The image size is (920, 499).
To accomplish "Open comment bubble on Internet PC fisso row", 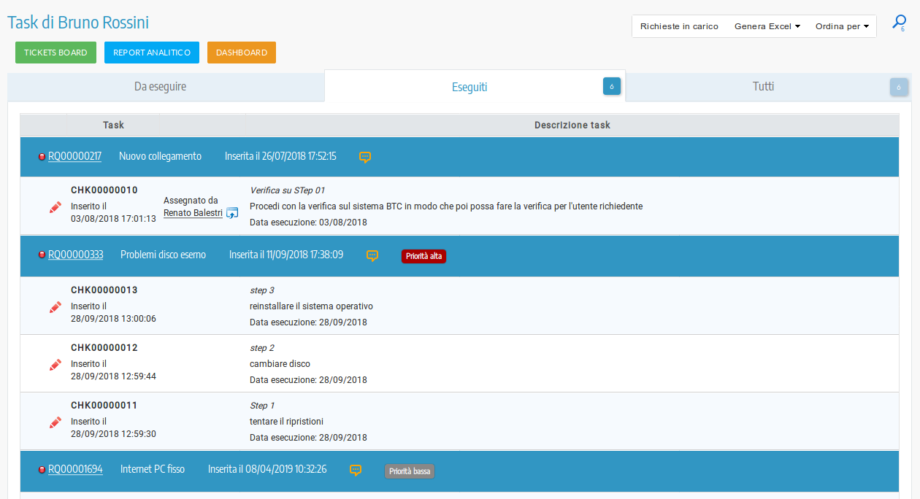I will click(x=356, y=470).
